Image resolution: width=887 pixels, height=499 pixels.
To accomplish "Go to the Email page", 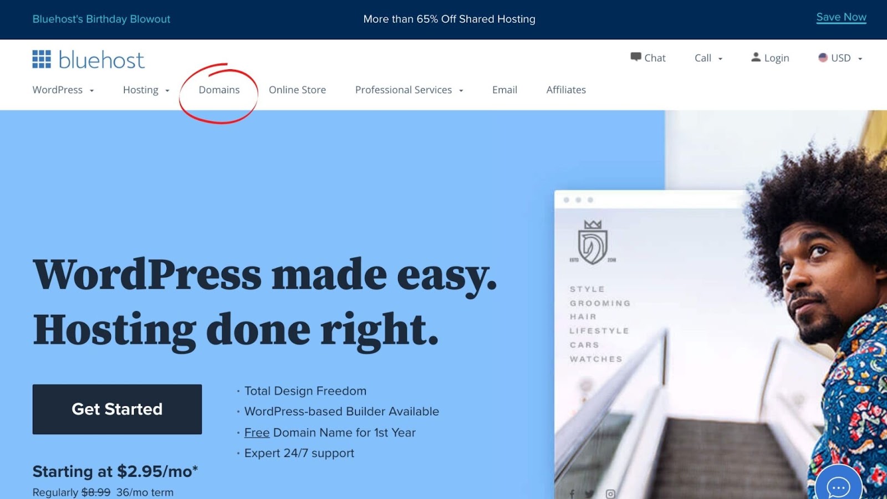I will click(504, 90).
